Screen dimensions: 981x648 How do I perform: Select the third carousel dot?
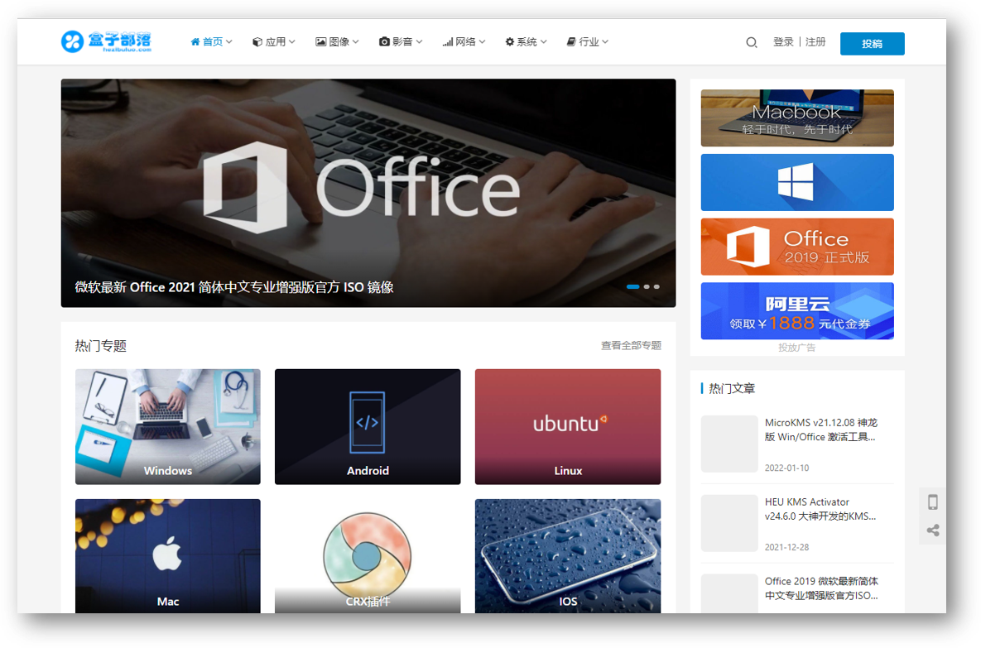click(656, 286)
